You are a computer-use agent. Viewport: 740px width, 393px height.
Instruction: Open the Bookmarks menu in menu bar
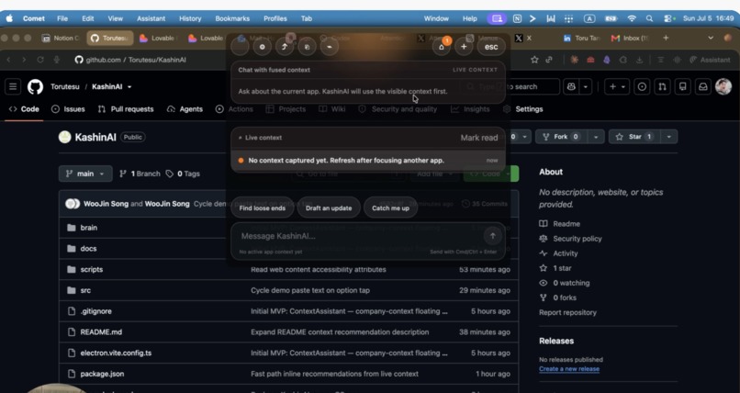(232, 18)
